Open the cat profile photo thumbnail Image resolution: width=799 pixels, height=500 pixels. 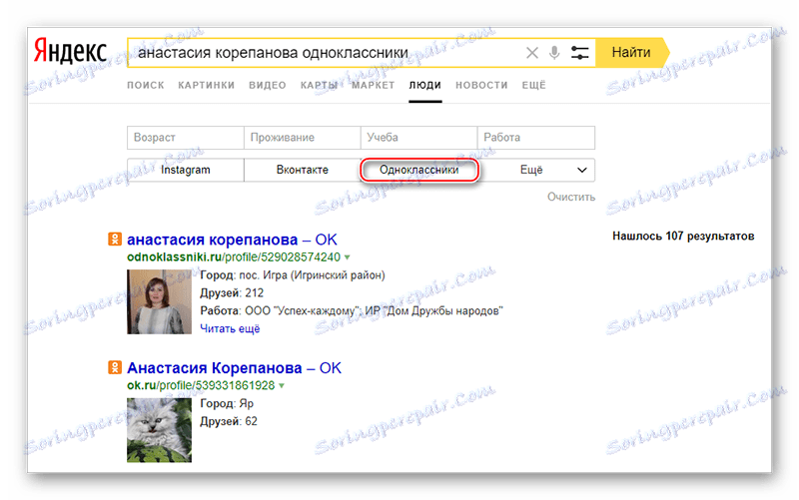click(159, 430)
